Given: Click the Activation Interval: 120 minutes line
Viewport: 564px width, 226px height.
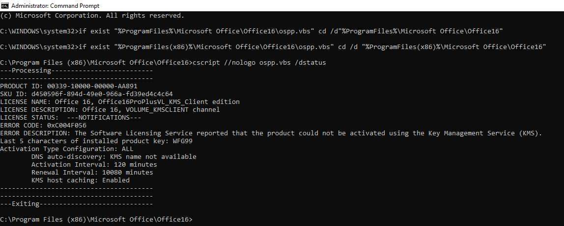Looking at the screenshot, I should pyautogui.click(x=94, y=165).
